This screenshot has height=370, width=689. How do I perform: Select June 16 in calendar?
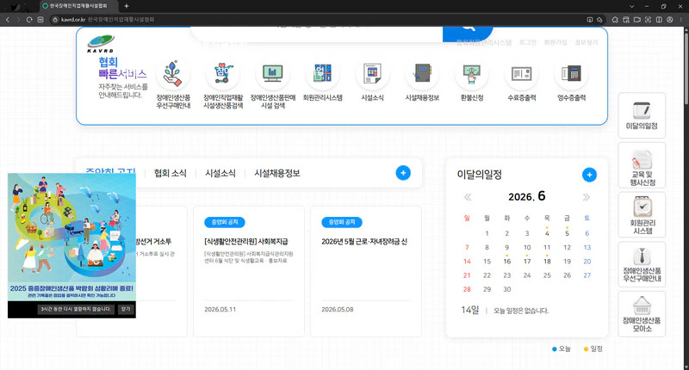507,261
